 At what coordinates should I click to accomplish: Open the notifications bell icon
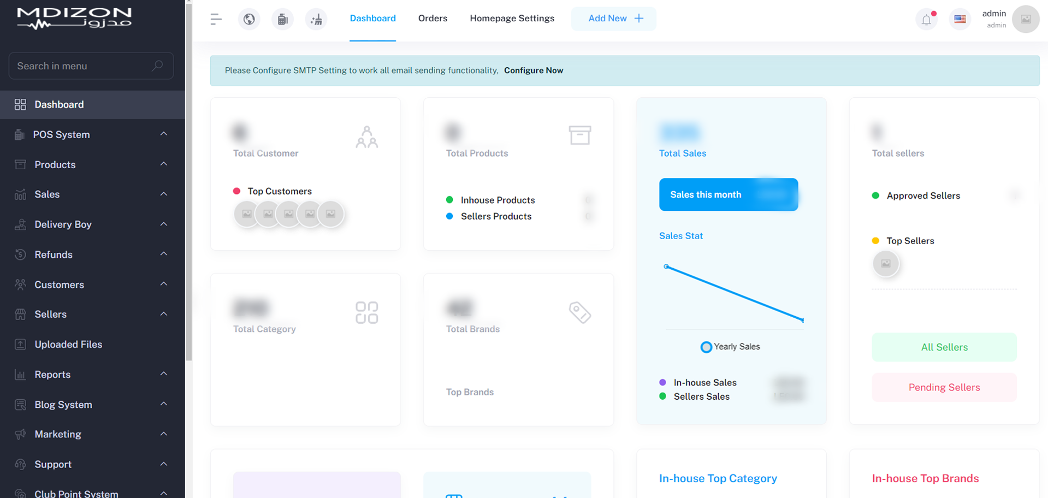926,20
